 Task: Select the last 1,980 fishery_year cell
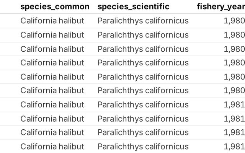(x=234, y=90)
